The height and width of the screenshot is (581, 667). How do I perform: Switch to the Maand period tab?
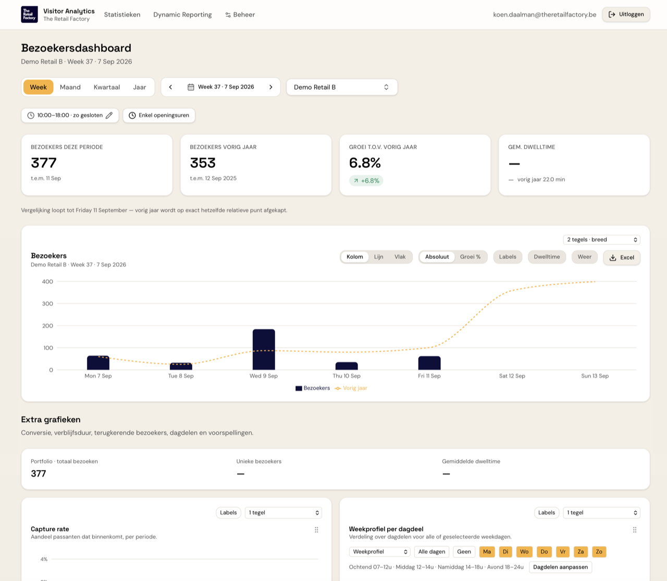pos(70,87)
